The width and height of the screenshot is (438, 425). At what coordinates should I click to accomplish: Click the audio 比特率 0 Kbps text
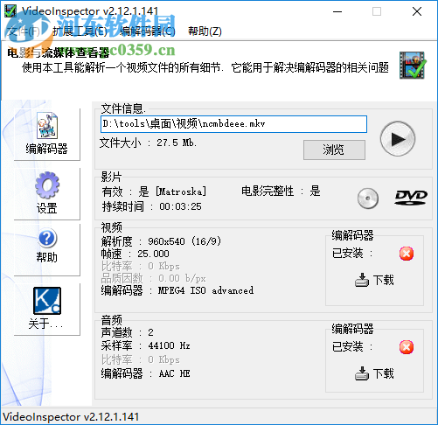[x=140, y=359]
